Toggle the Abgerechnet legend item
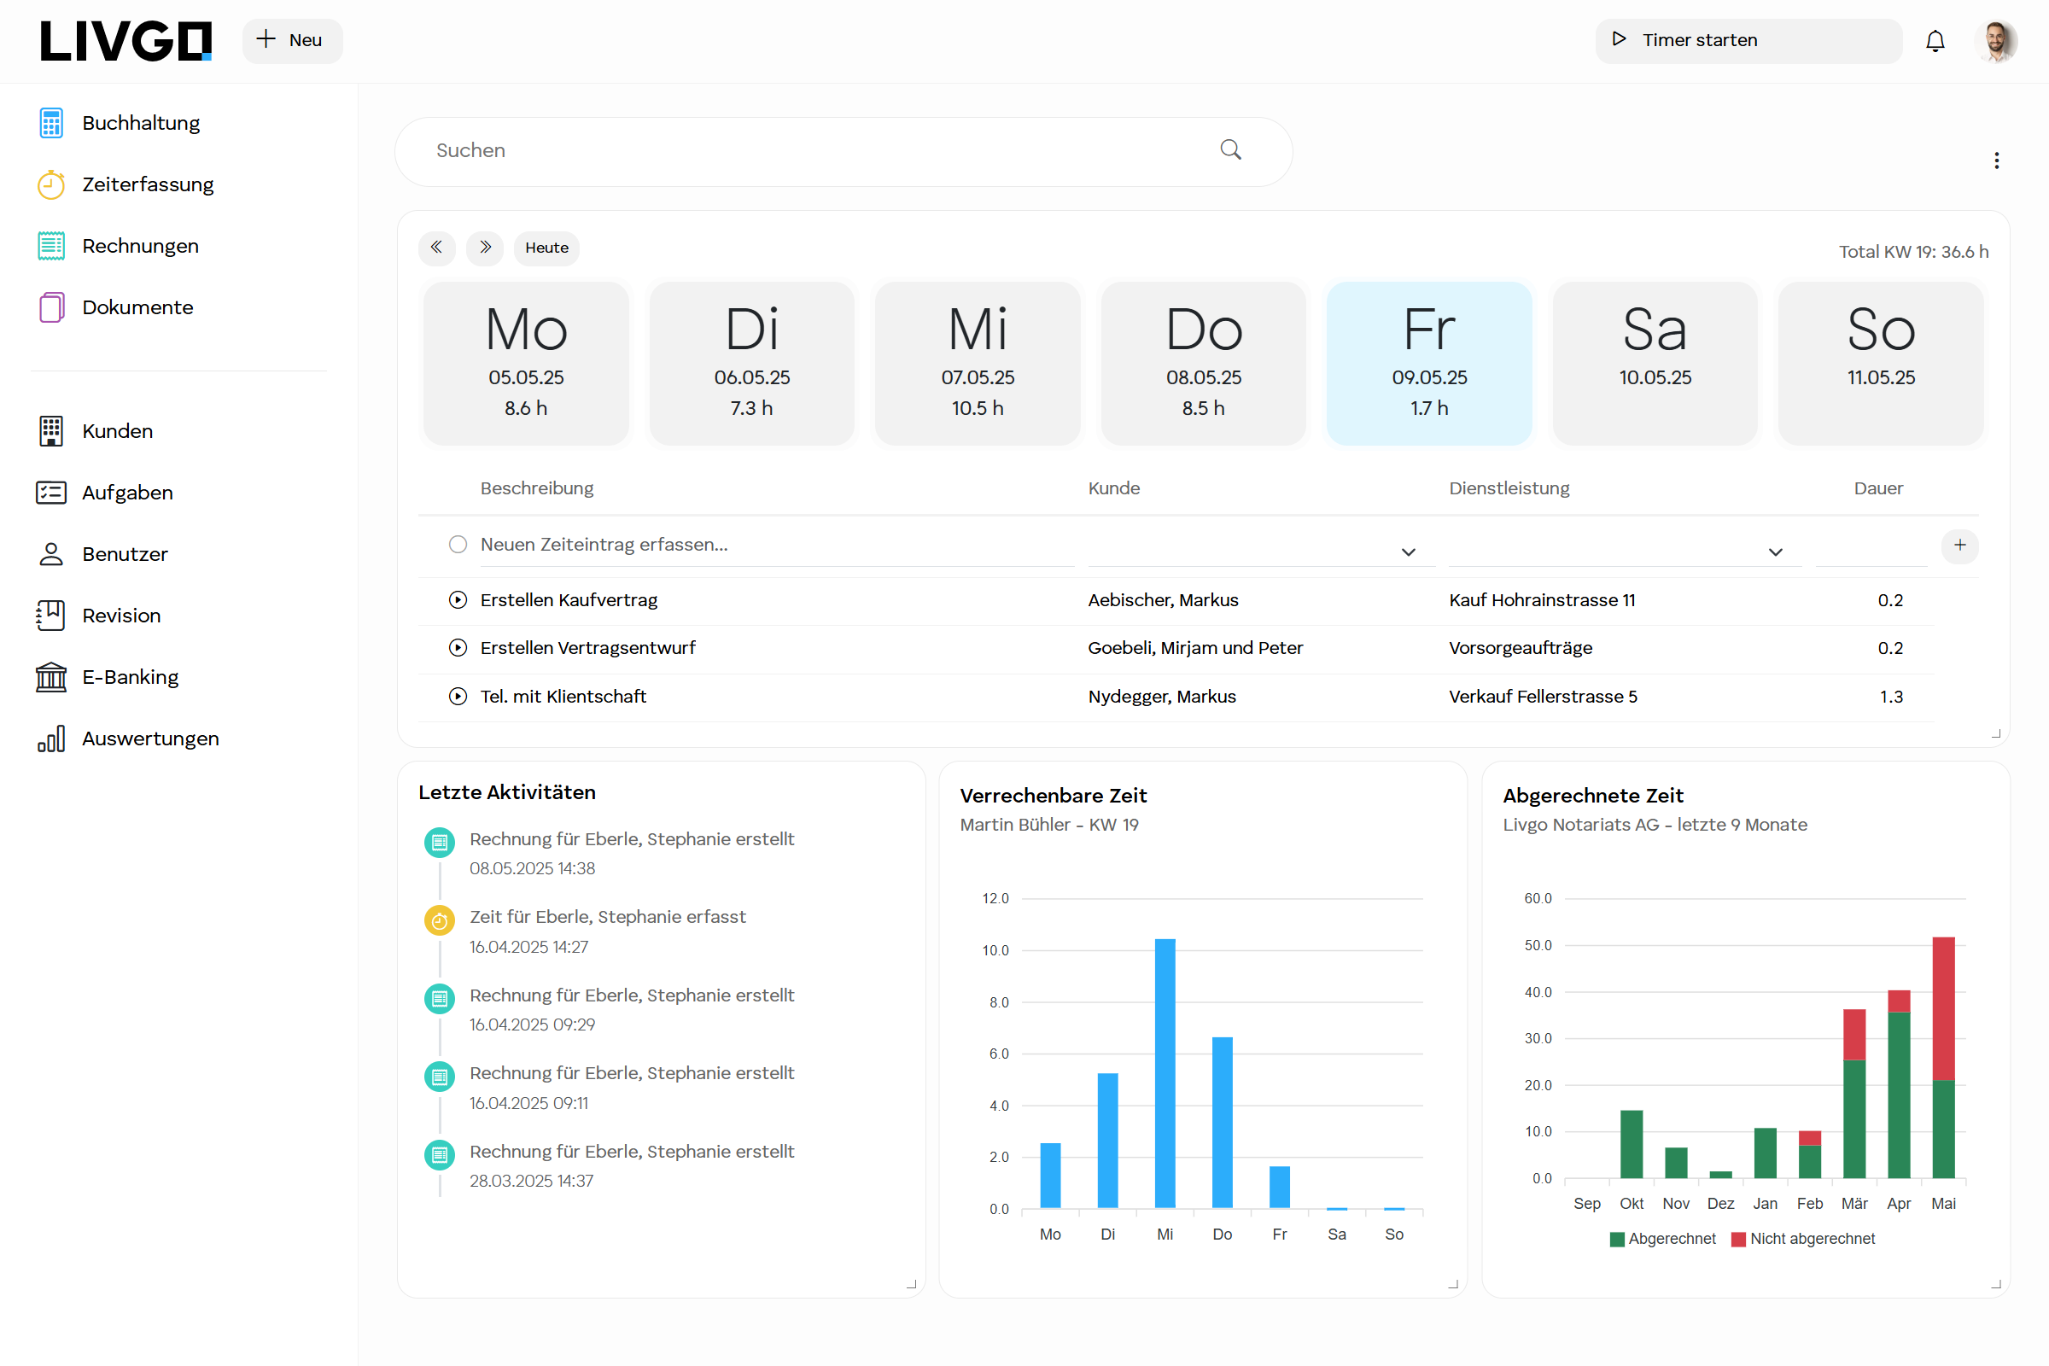Screen dimensions: 2049x1366 click(x=1662, y=1239)
